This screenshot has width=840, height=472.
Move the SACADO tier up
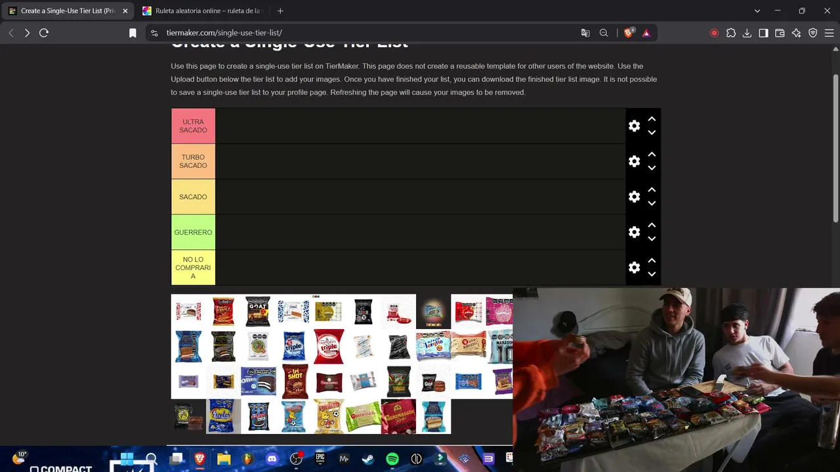coord(652,189)
